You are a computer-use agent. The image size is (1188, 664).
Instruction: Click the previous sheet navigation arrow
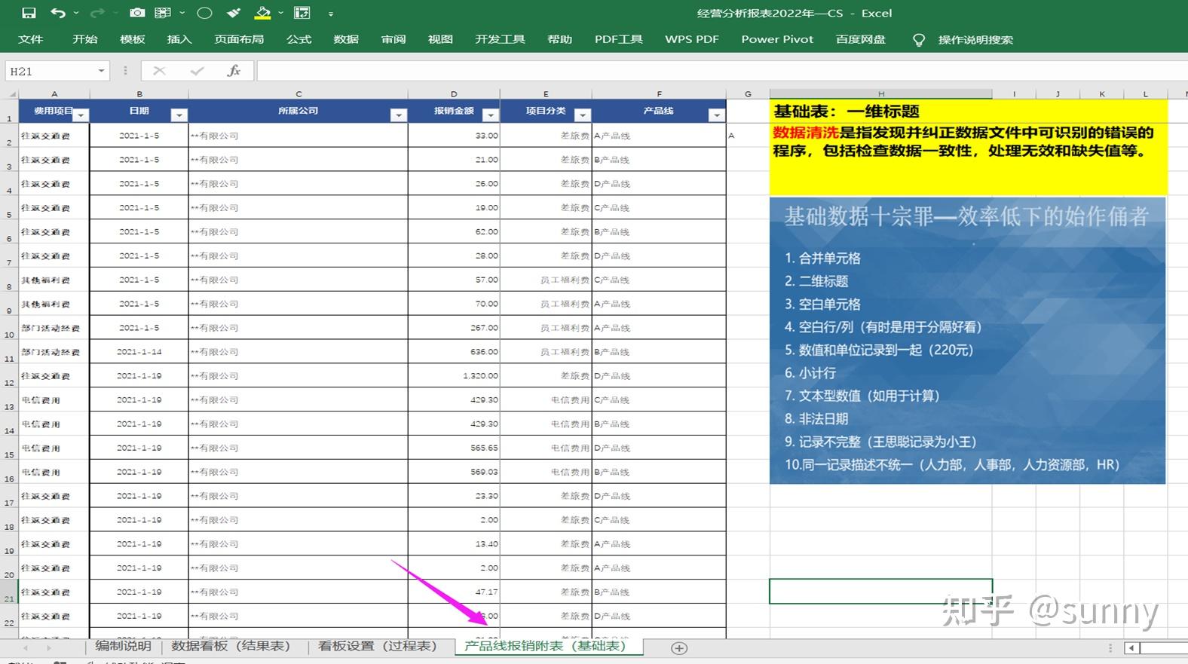pos(26,647)
